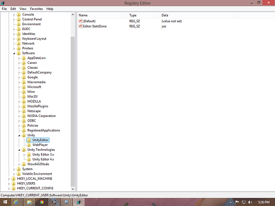Open Google Chrome from the taskbar
Image resolution: width=275 pixels, height=206 pixels.
tap(42, 202)
